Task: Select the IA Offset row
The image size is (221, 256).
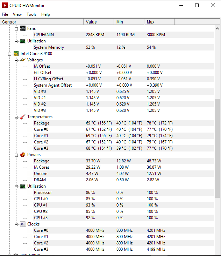Action: [x=124, y=66]
